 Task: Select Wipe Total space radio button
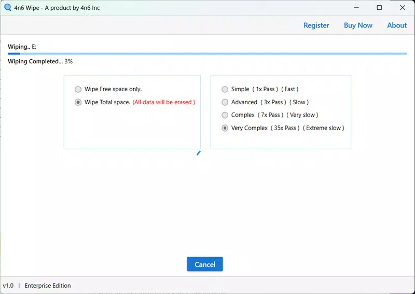pos(78,102)
